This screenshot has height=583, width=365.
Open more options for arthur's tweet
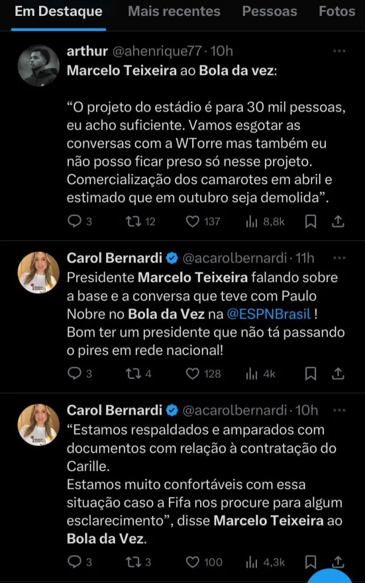coord(339,51)
